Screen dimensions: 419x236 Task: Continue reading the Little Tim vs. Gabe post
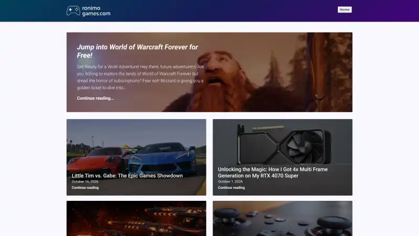85,188
